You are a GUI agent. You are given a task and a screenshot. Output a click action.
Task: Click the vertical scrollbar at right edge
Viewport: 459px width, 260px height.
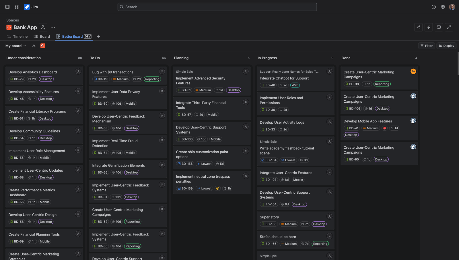coord(458,64)
